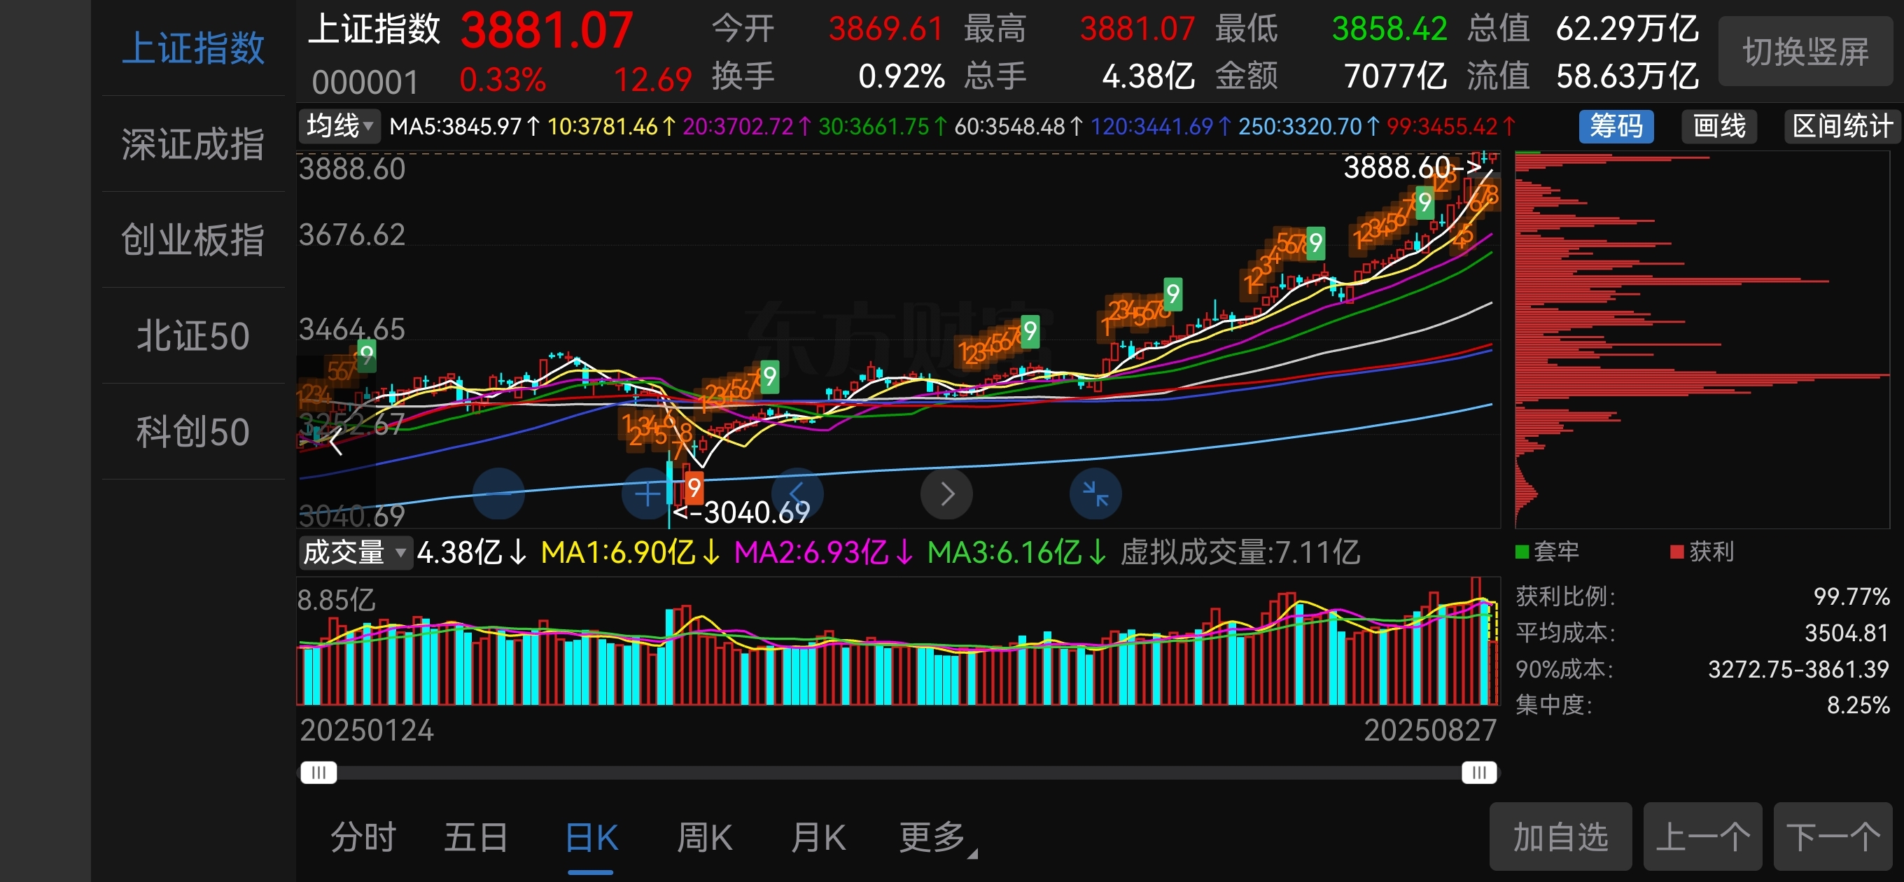Switch to 分时 chart tab
Image resolution: width=1904 pixels, height=882 pixels.
(x=363, y=838)
